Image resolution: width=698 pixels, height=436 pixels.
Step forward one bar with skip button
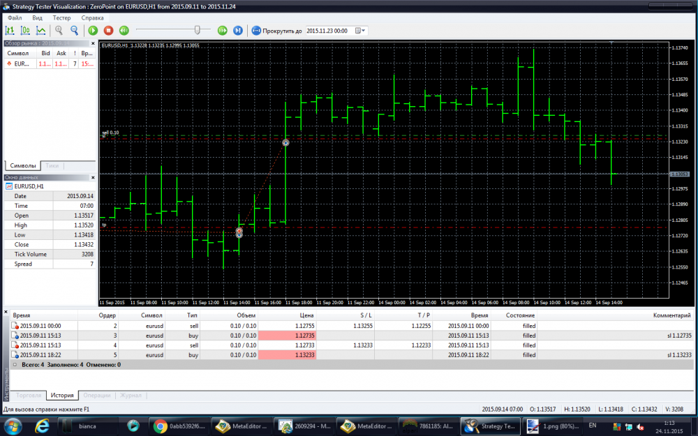pyautogui.click(x=237, y=31)
